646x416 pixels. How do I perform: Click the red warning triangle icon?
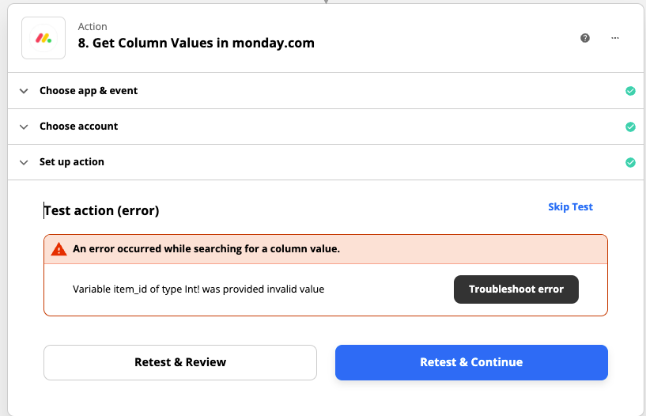pyautogui.click(x=59, y=249)
